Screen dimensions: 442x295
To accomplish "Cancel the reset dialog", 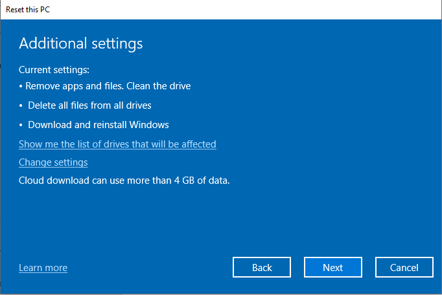I will click(404, 267).
